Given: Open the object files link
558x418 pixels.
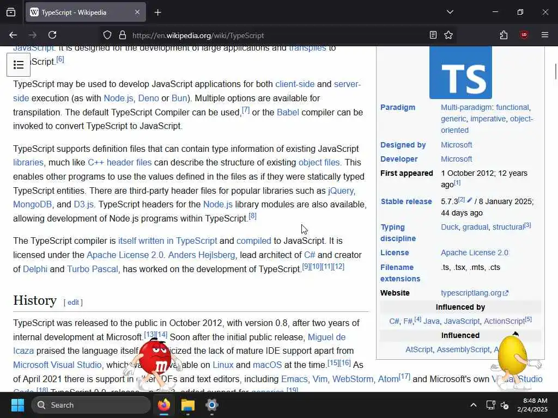Looking at the screenshot, I should pos(319,162).
